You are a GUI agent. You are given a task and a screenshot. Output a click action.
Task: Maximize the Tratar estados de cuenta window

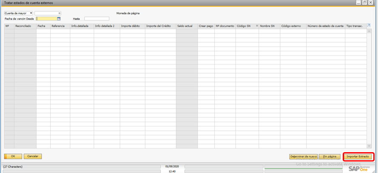[364, 3]
